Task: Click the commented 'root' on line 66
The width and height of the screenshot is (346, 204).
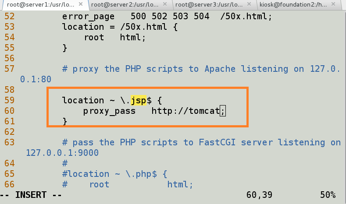Action: [99, 185]
